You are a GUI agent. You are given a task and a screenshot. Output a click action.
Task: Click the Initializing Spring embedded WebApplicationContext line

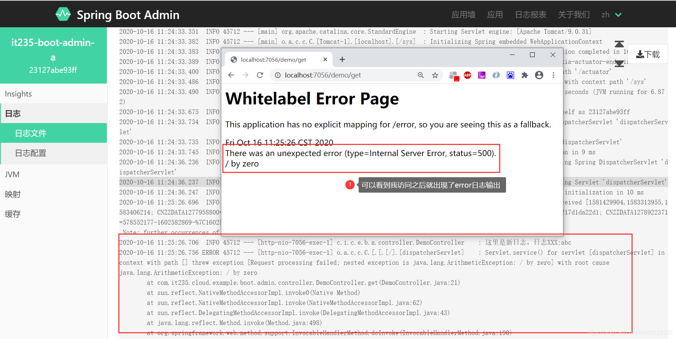coord(361,42)
